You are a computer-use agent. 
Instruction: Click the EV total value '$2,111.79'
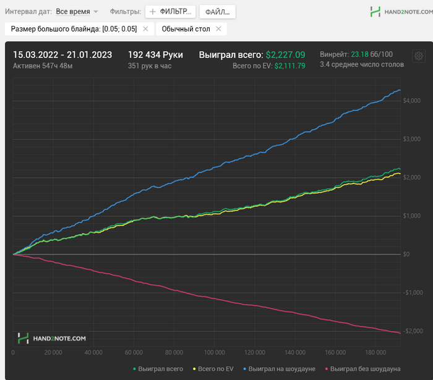click(289, 66)
